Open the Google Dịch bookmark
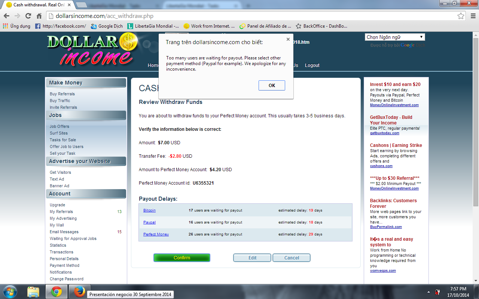This screenshot has height=299, width=479. pyautogui.click(x=107, y=26)
